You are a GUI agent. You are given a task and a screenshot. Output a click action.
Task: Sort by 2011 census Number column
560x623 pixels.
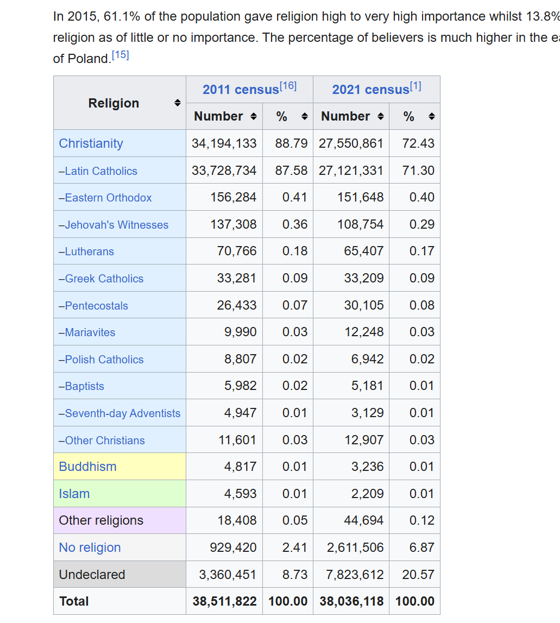(x=253, y=117)
